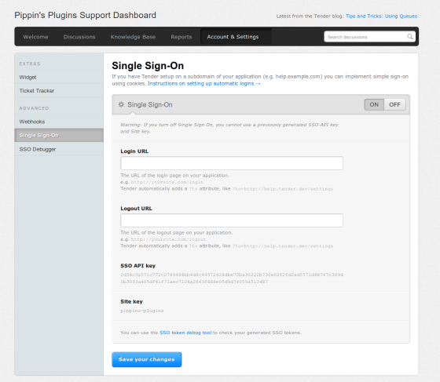Image resolution: width=440 pixels, height=382 pixels.
Task: Select the Reports tab
Action: (181, 37)
